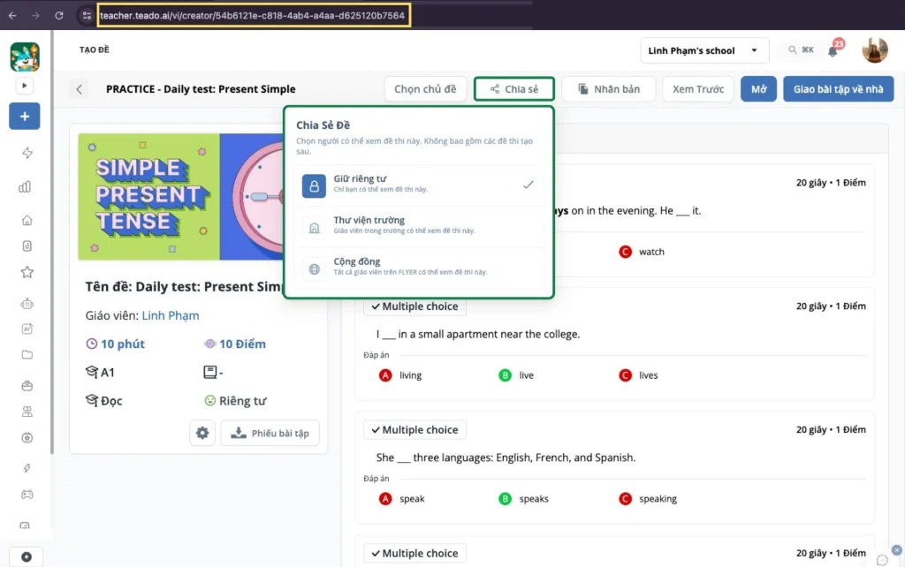The height and width of the screenshot is (567, 905).
Task: Select answer C 'speaking'
Action: click(x=648, y=498)
